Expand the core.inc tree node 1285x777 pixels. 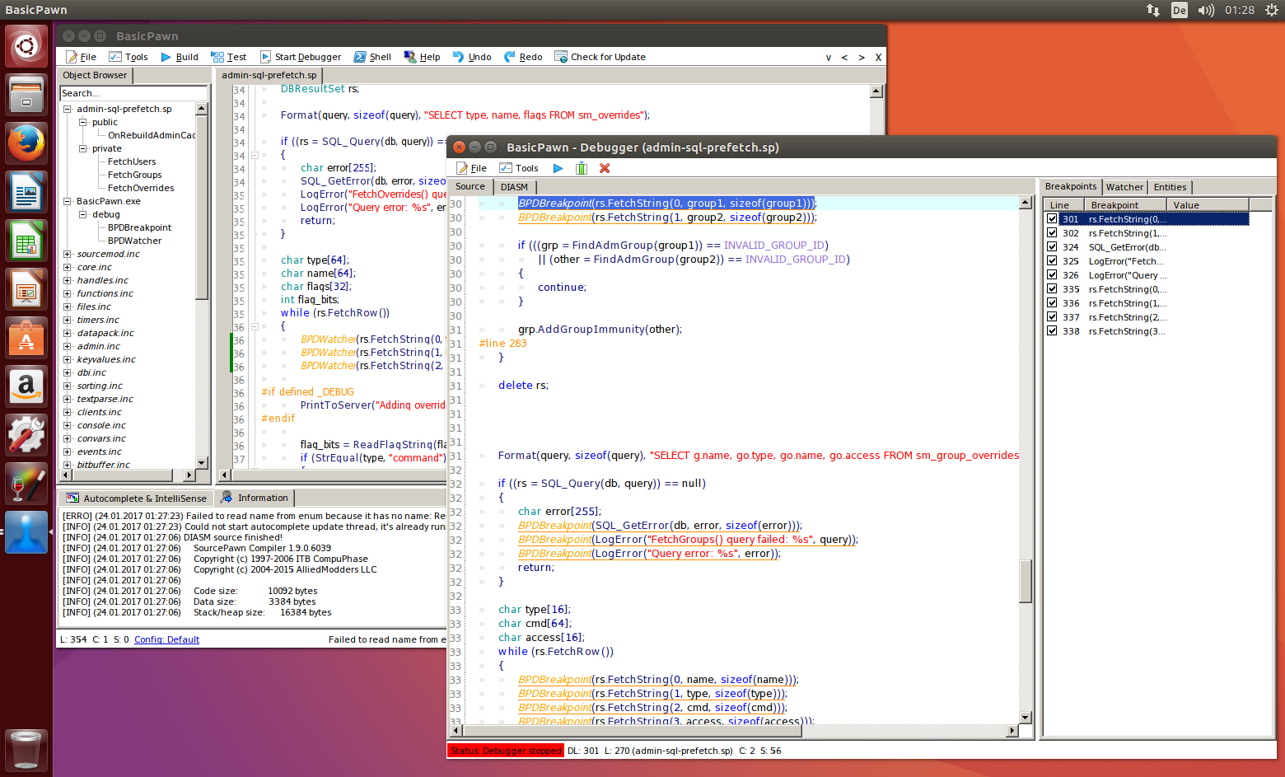click(x=68, y=267)
